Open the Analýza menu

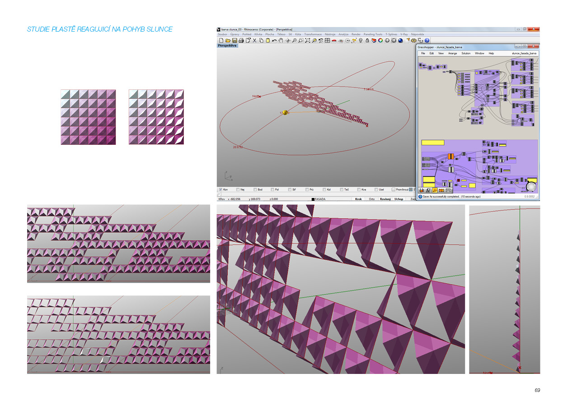(343, 34)
